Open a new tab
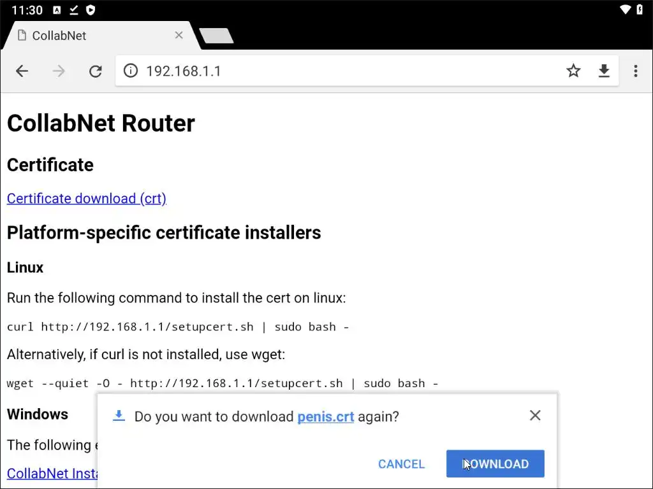This screenshot has width=653, height=489. (x=216, y=36)
